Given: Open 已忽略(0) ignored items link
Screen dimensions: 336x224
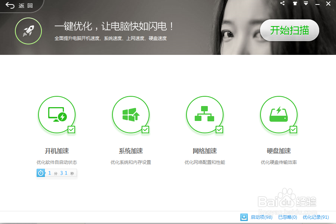Looking at the screenshot, I should pyautogui.click(x=287, y=217).
